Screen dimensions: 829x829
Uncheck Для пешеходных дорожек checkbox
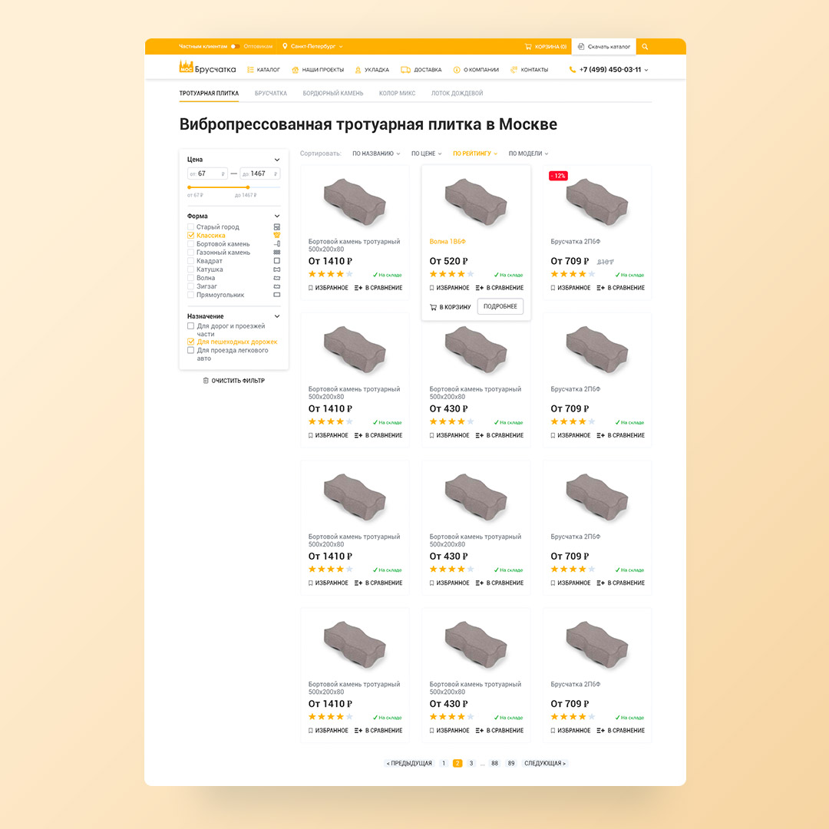coord(190,342)
